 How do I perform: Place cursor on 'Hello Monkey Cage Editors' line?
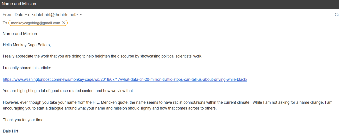(x=27, y=45)
